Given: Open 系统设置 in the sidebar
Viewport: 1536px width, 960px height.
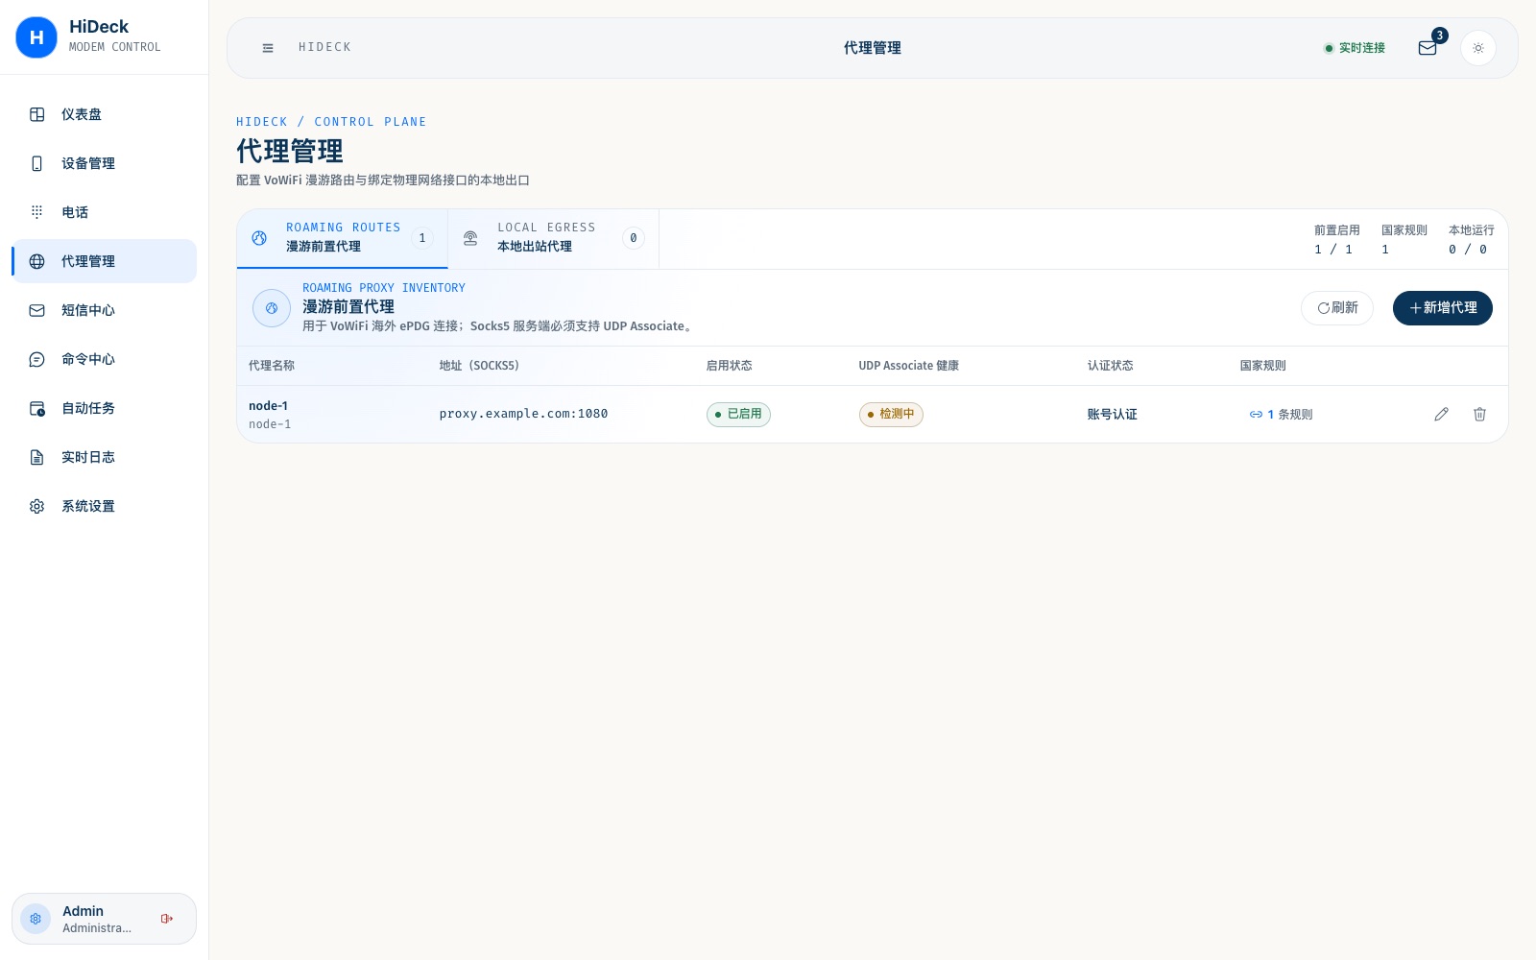Looking at the screenshot, I should coord(104,506).
